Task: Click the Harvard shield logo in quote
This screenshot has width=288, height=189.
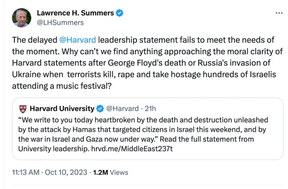Action: [x=23, y=109]
